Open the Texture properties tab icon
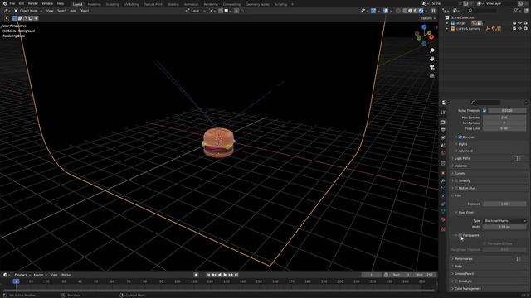The image size is (531, 298). point(443,229)
